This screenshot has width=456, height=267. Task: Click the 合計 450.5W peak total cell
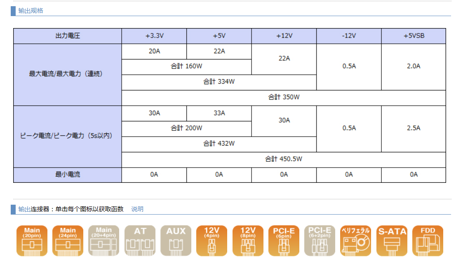284,159
